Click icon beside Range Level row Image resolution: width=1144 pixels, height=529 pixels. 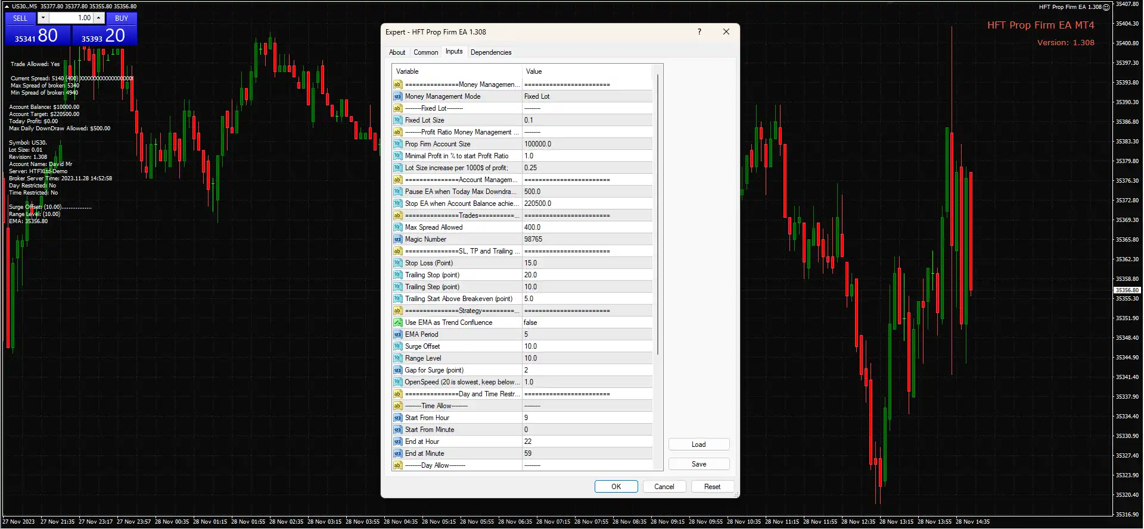[397, 358]
